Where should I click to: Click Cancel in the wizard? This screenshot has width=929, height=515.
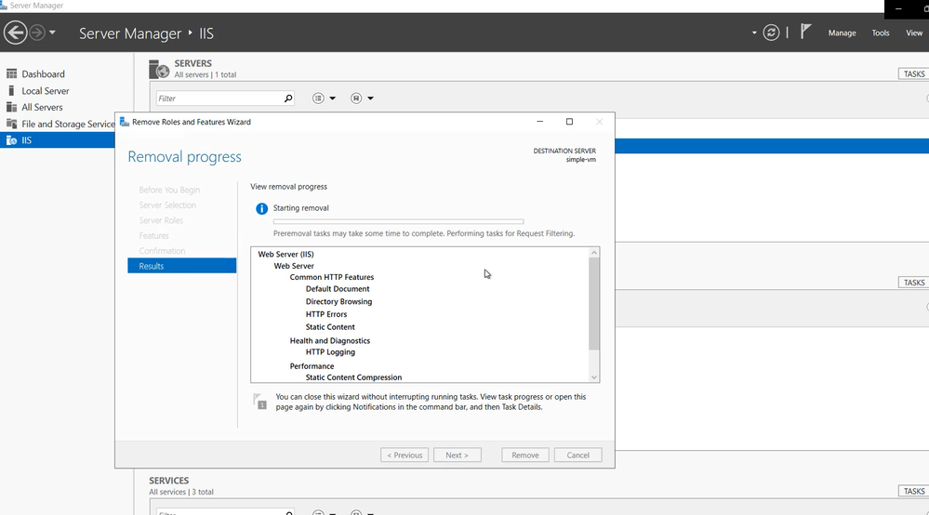click(x=577, y=456)
